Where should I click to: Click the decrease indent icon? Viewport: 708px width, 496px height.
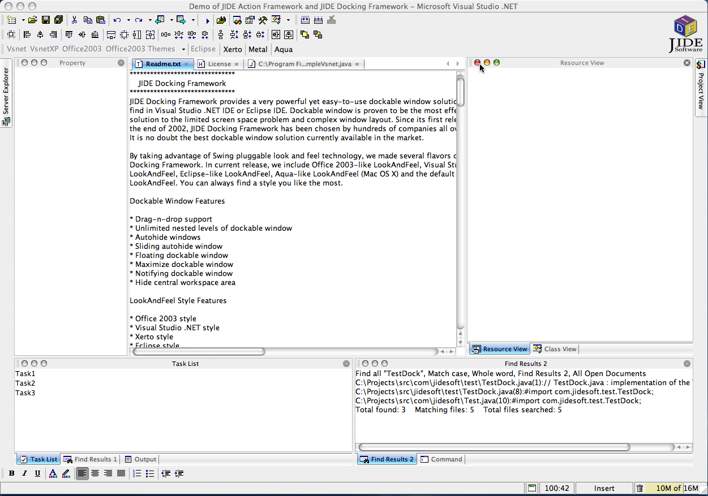[166, 473]
